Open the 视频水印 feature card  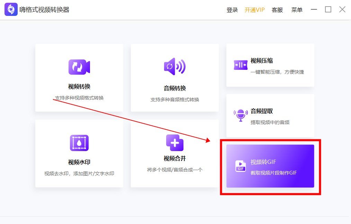79,154
